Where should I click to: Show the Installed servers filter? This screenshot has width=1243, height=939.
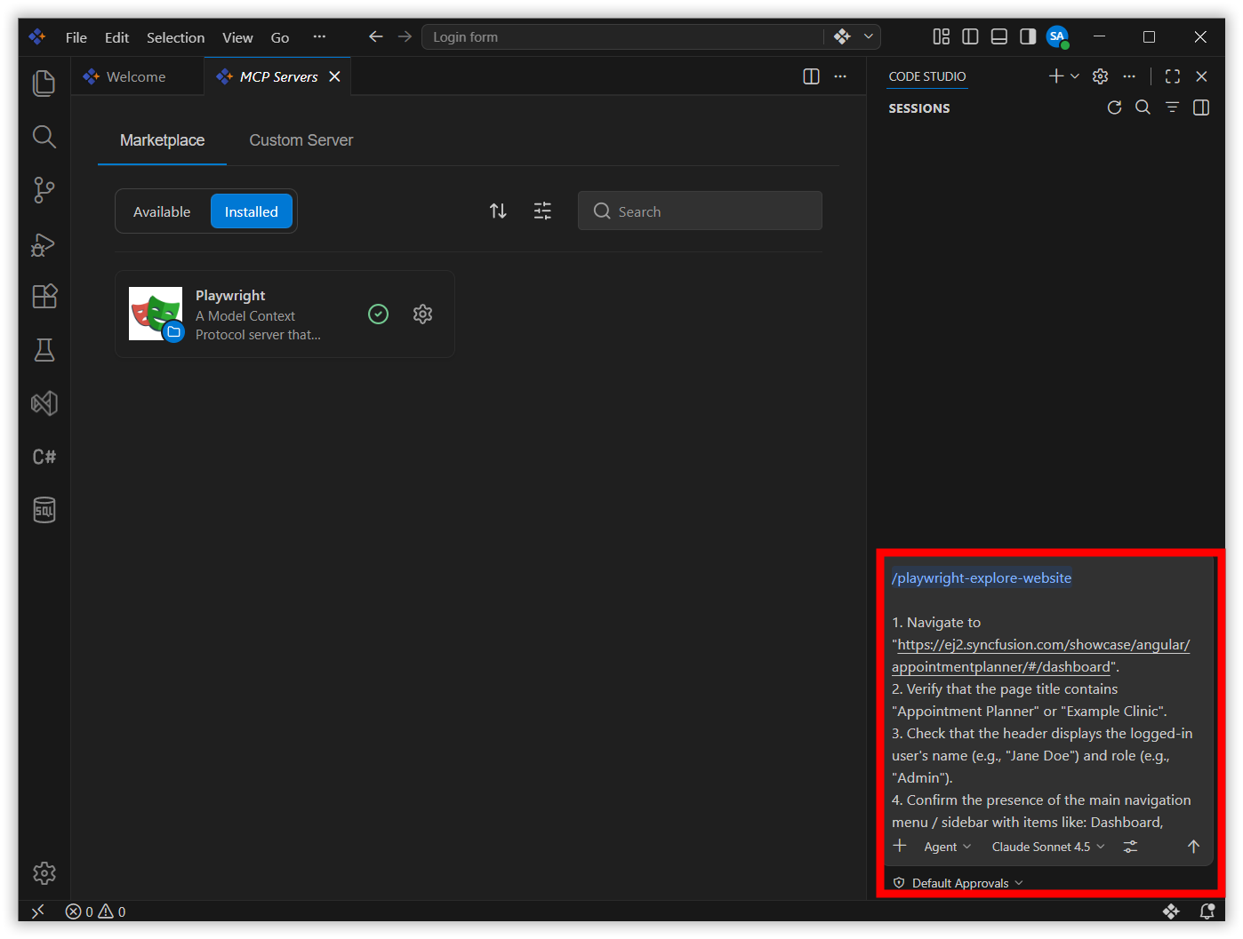pos(252,211)
